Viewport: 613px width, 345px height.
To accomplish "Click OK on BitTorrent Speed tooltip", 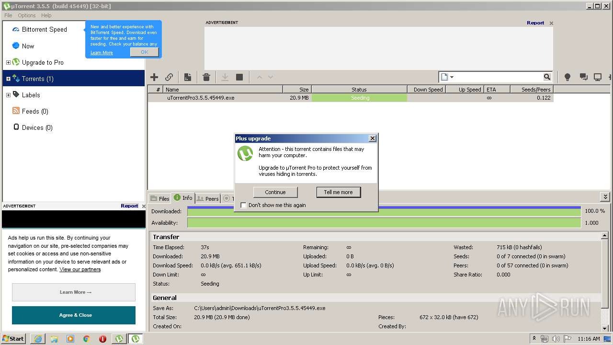I will 144,52.
